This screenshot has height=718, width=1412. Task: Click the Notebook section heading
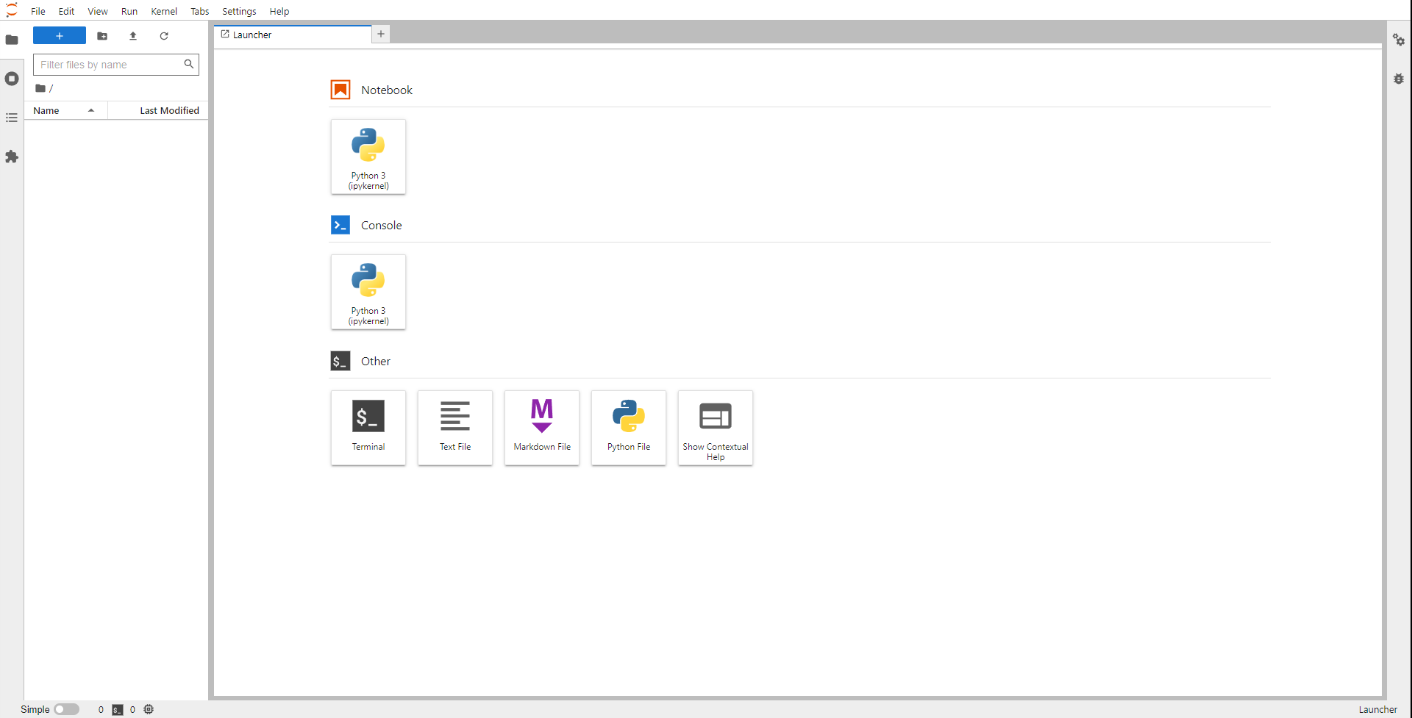387,90
